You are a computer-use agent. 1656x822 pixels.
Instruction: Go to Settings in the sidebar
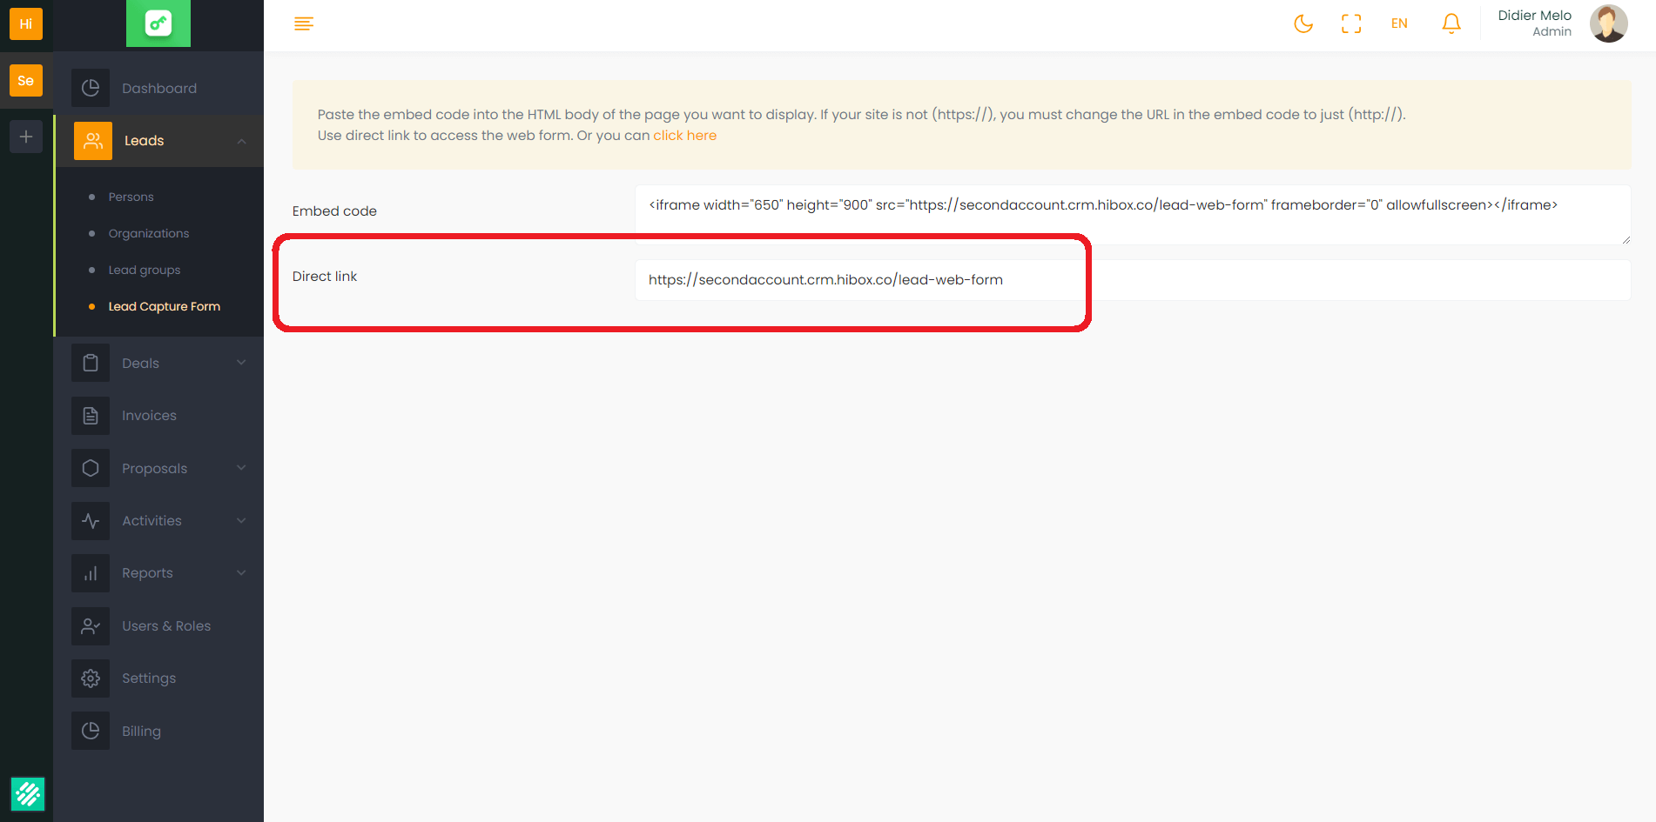(149, 678)
